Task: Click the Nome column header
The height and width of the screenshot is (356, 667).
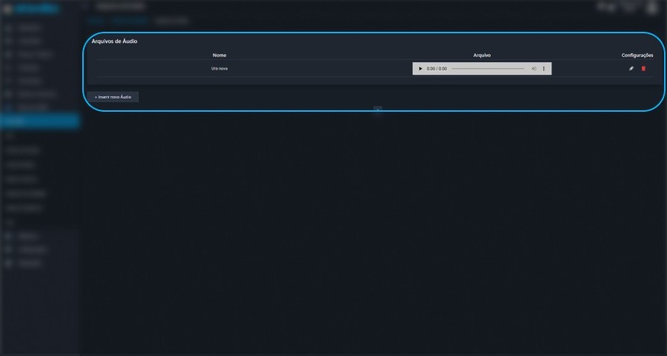Action: point(219,56)
